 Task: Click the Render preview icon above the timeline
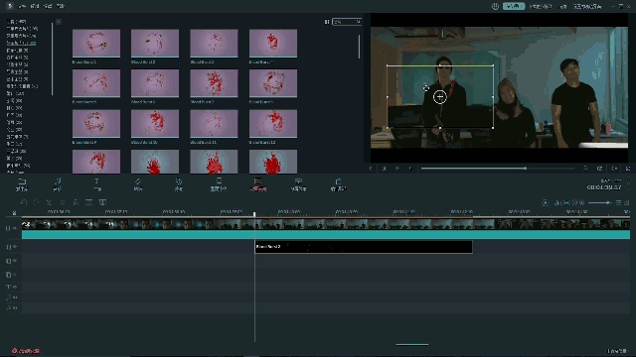[x=545, y=202]
